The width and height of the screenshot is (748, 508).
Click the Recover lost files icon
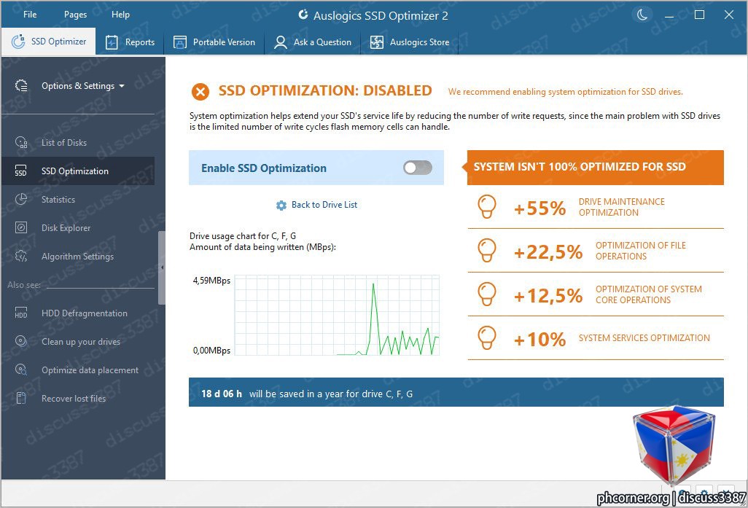click(x=21, y=398)
